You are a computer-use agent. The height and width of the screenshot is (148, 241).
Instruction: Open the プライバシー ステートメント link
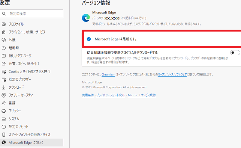[111, 95]
